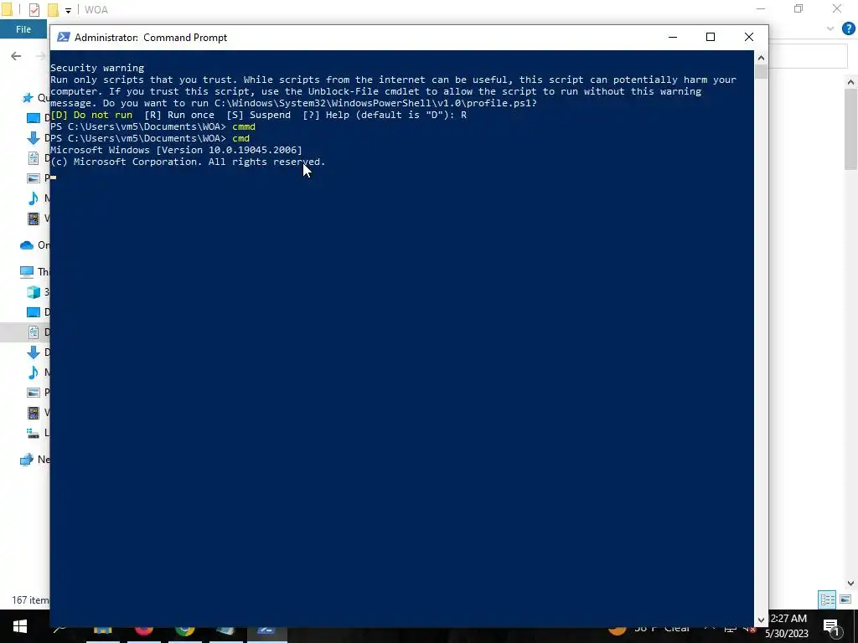Screen dimensions: 858x643
Task: Click the yellow 'cmd' command text
Action: point(240,138)
